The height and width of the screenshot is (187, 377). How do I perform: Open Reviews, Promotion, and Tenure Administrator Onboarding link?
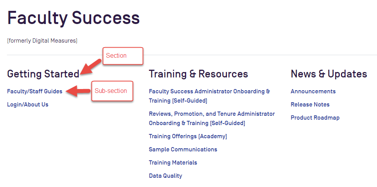click(212, 118)
